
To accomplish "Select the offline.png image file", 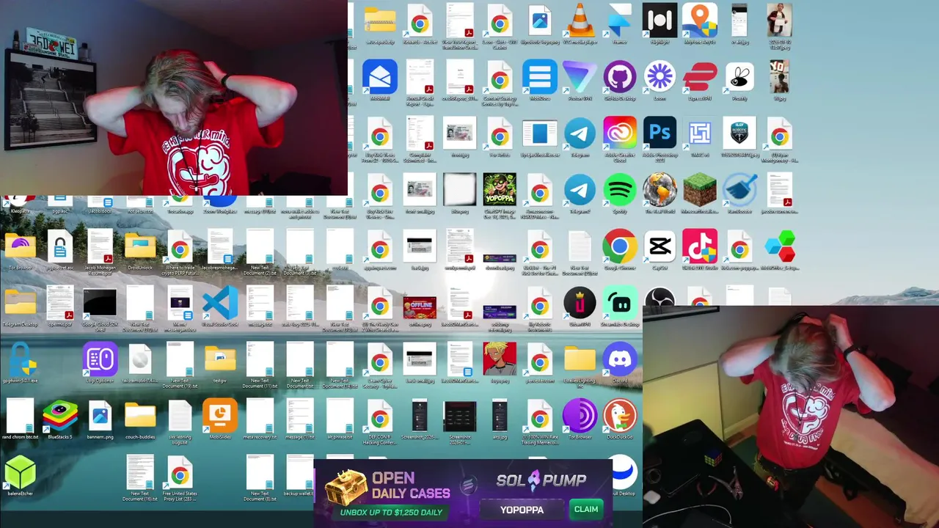I will coord(420,307).
